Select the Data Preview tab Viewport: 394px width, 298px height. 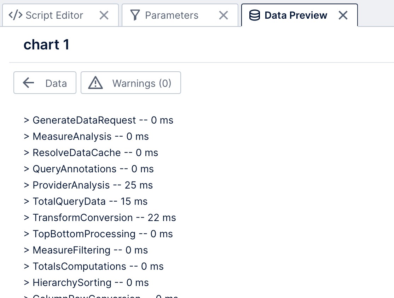[296, 15]
